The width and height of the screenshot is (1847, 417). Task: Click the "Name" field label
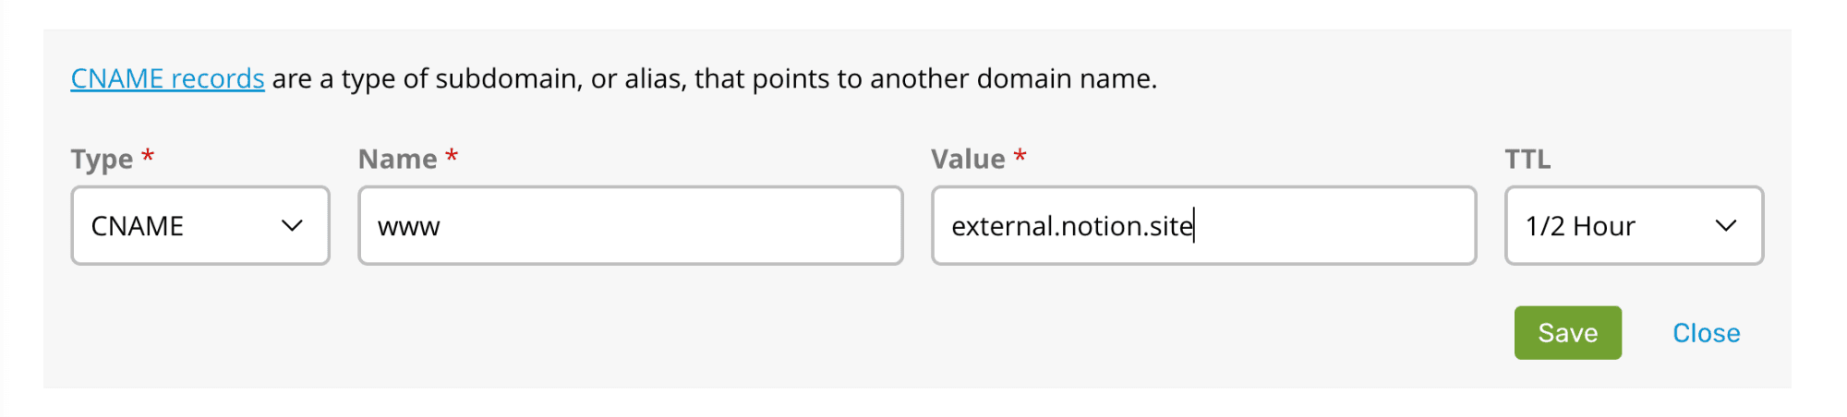pyautogui.click(x=397, y=160)
